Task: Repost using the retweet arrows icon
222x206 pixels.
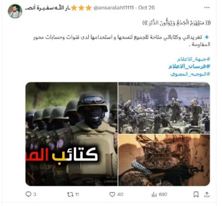Action: pos(70,194)
